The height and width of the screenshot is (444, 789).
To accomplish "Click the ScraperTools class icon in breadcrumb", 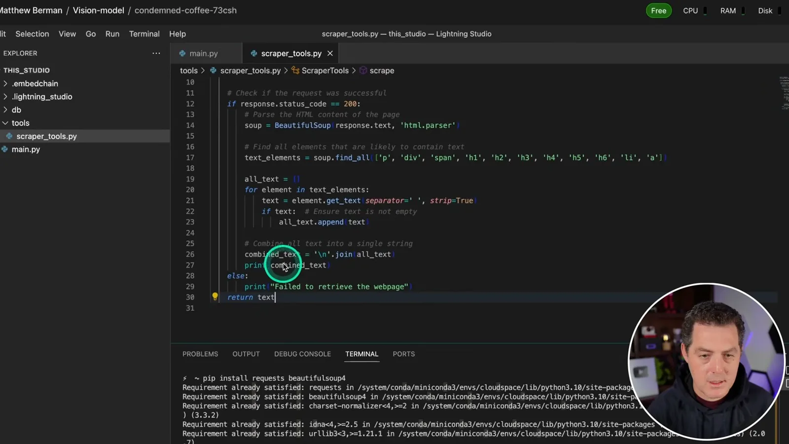I will (x=295, y=71).
